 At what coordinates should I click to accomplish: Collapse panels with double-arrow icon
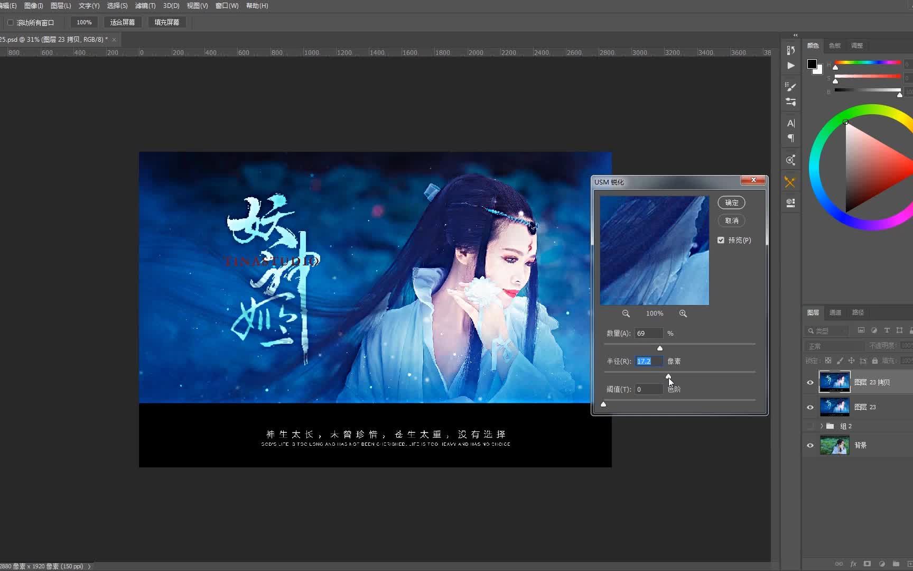[795, 35]
